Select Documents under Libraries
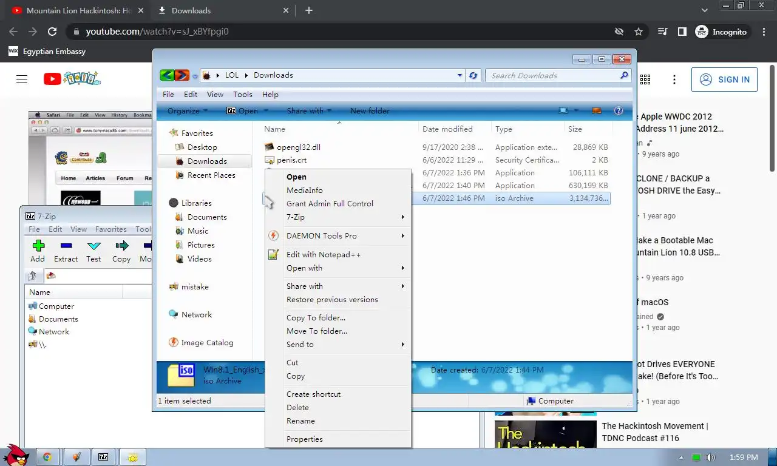This screenshot has width=777, height=466. click(x=207, y=217)
